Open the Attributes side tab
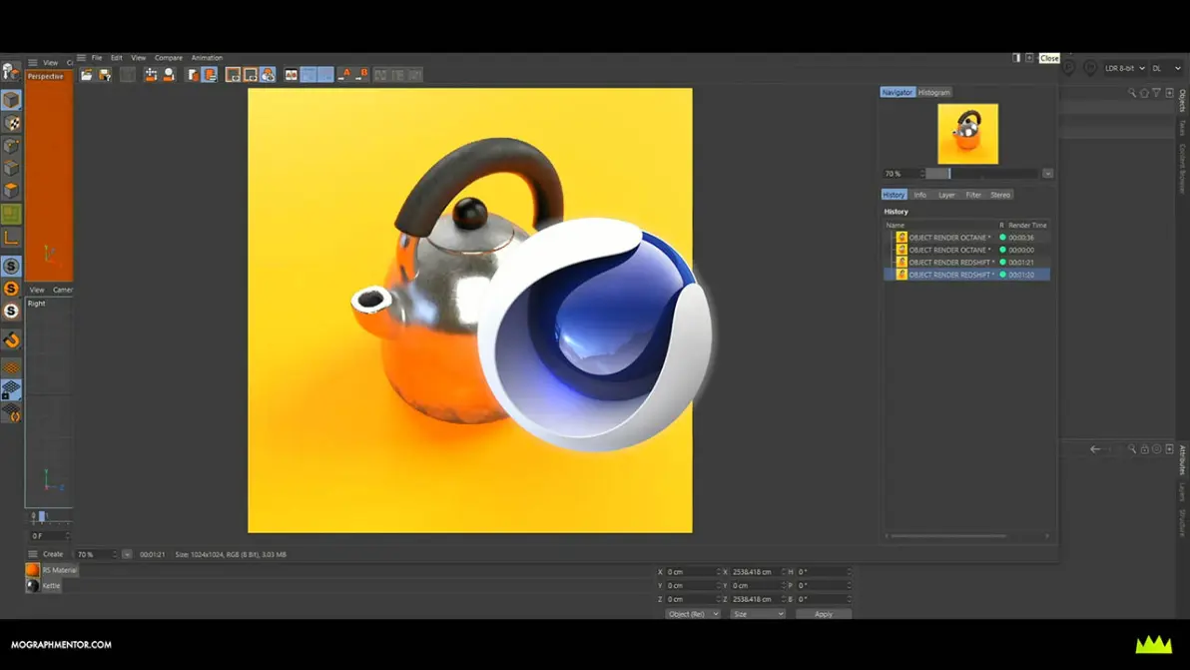Viewport: 1190px width, 670px height. [1182, 460]
